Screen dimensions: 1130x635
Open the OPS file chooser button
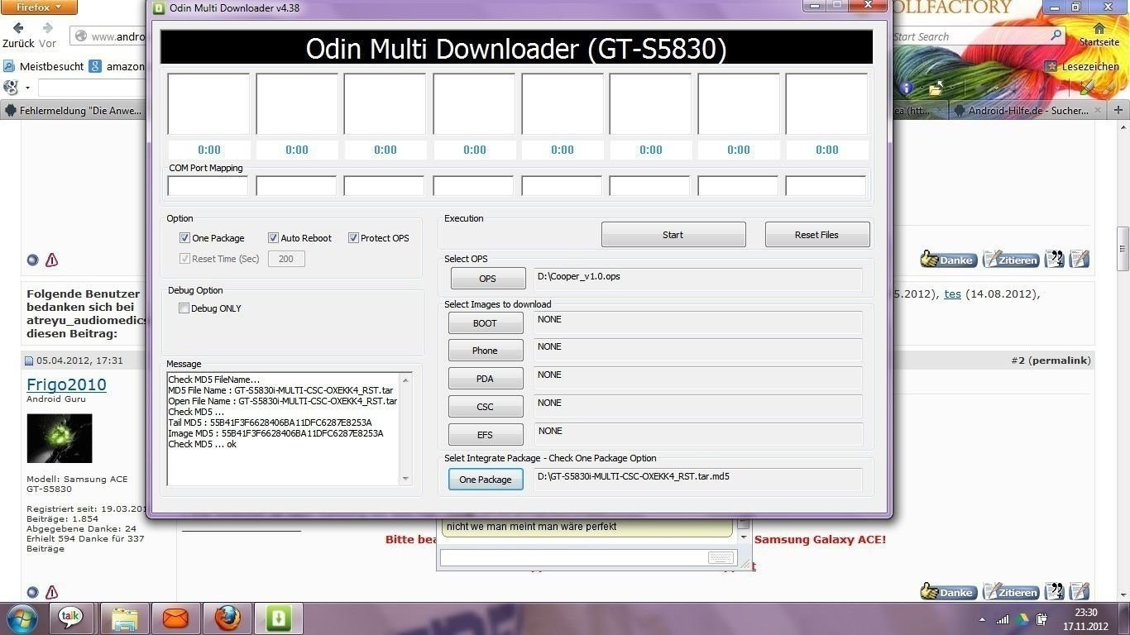click(488, 279)
